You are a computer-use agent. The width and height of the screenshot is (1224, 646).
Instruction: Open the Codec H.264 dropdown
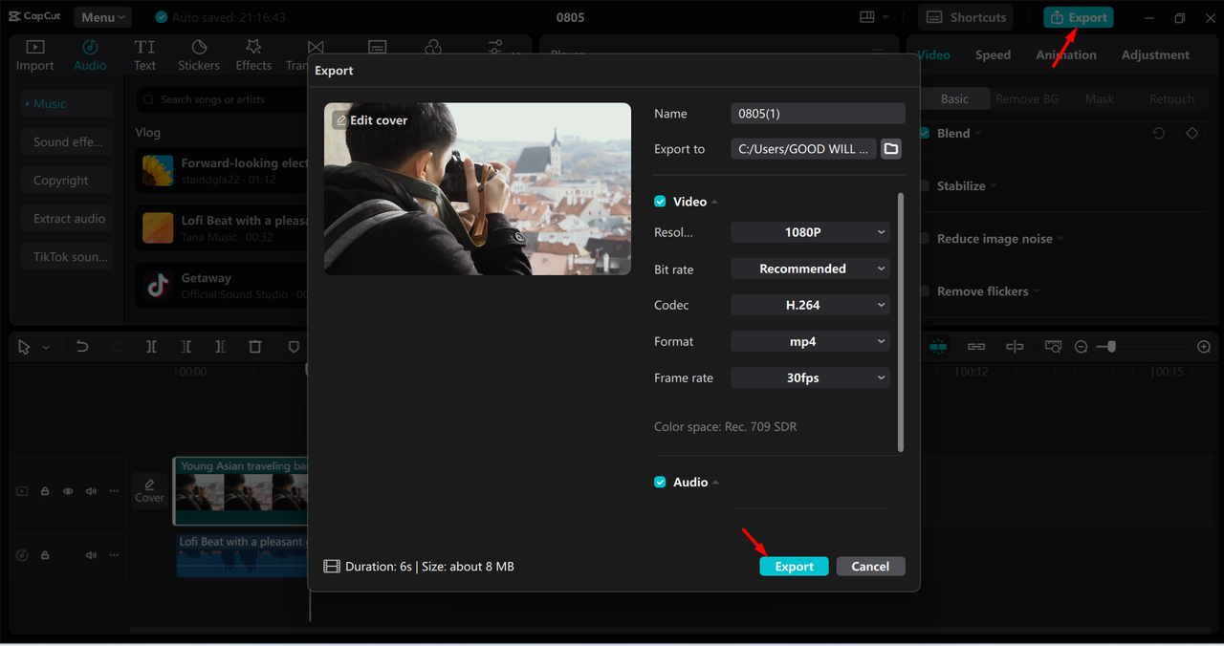pyautogui.click(x=810, y=305)
